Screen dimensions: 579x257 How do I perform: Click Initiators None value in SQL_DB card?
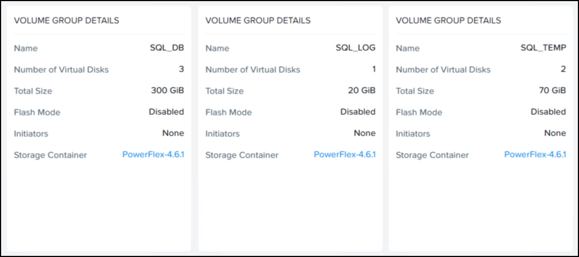173,133
